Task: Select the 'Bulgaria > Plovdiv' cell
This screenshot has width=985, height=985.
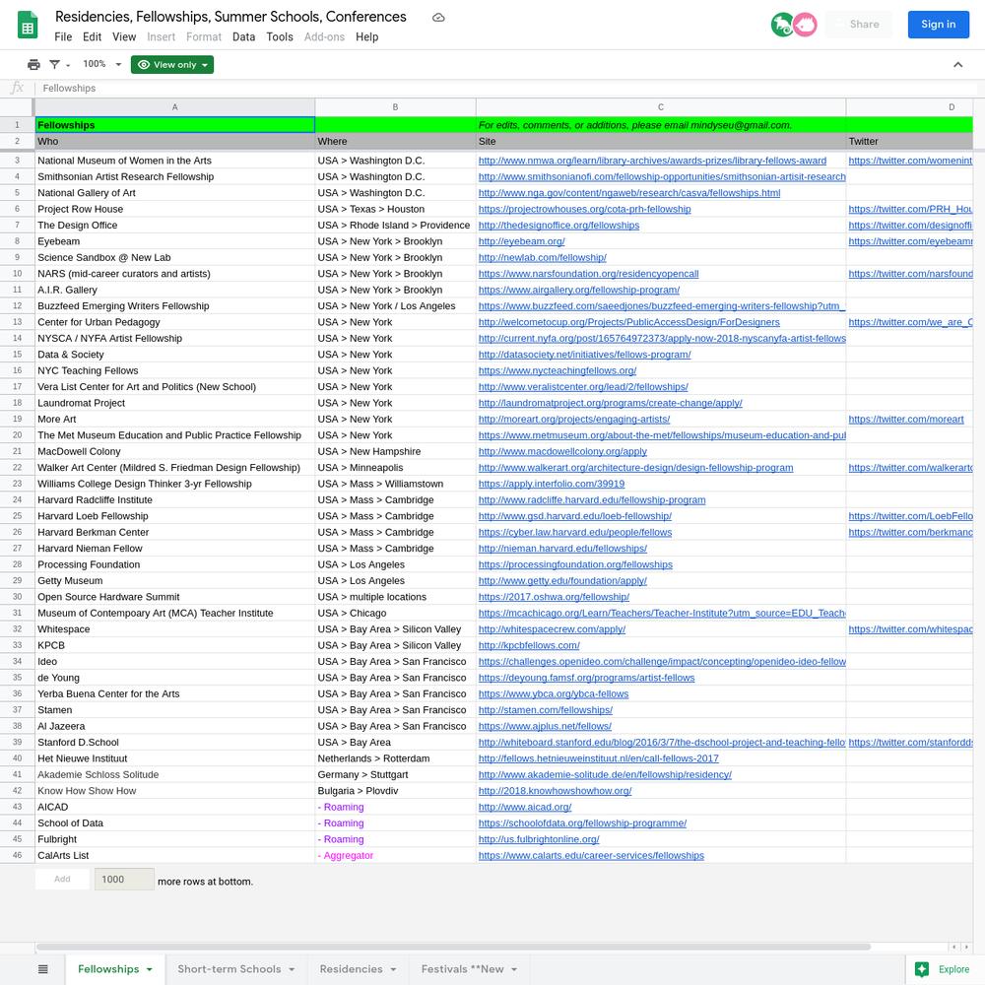Action: [395, 791]
